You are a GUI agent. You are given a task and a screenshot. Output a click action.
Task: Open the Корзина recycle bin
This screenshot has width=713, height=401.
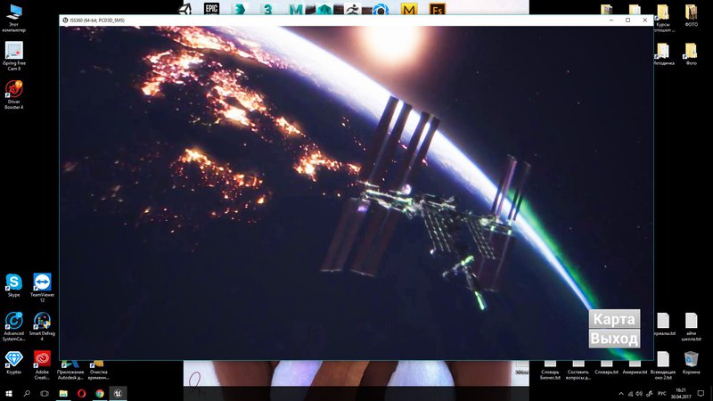691,358
